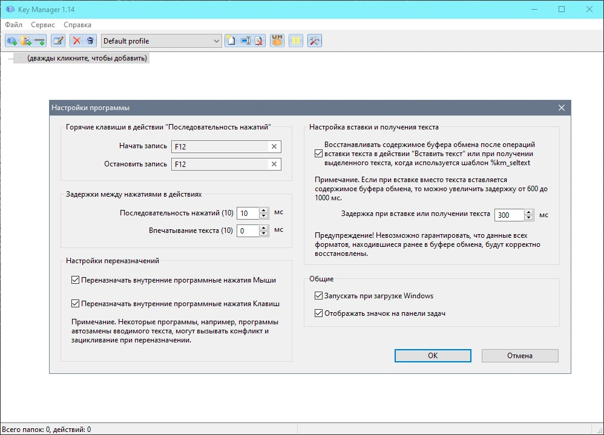
Task: Click the Отмена button
Action: pos(520,356)
